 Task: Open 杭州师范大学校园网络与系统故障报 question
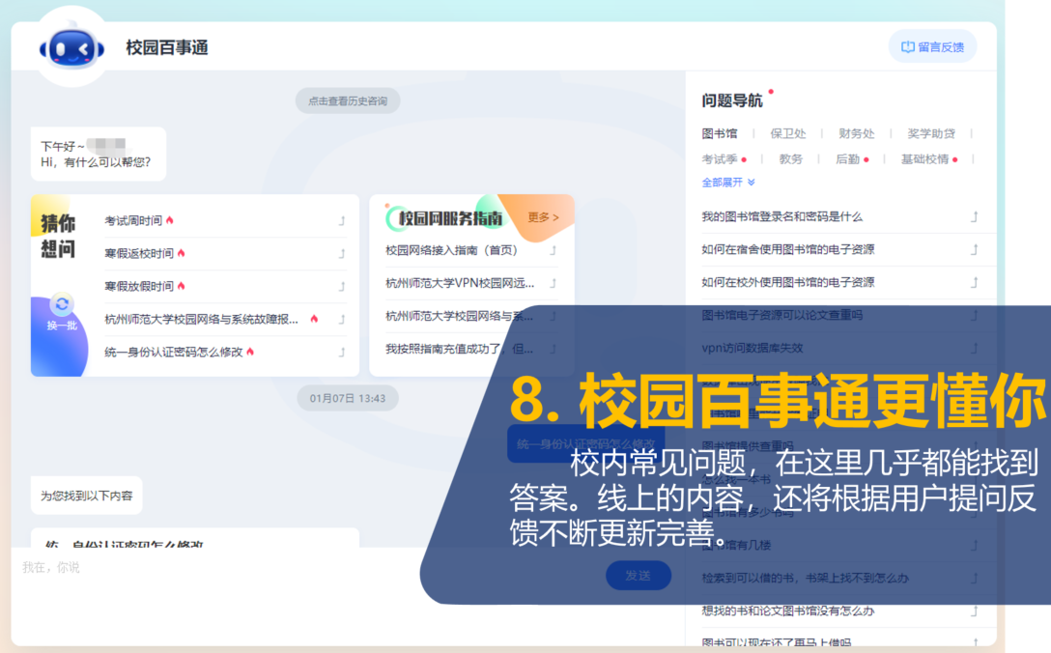click(201, 319)
